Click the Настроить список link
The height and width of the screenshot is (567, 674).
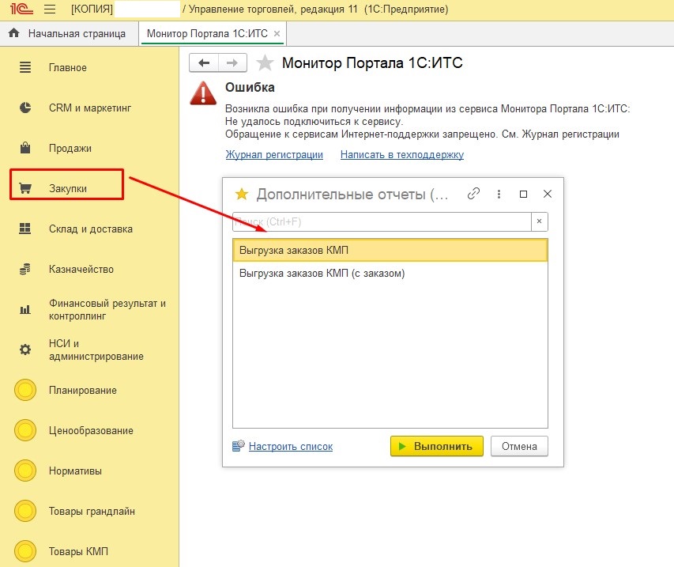(x=290, y=447)
